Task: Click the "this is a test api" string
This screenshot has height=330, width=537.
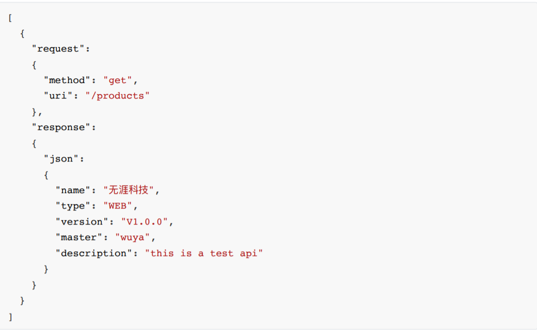Action: (x=204, y=253)
